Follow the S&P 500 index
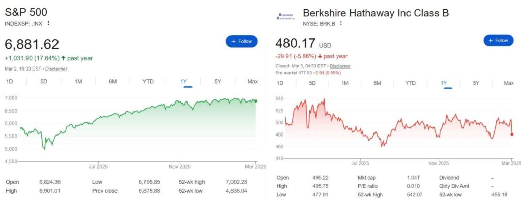This screenshot has width=521, height=203. [x=242, y=41]
